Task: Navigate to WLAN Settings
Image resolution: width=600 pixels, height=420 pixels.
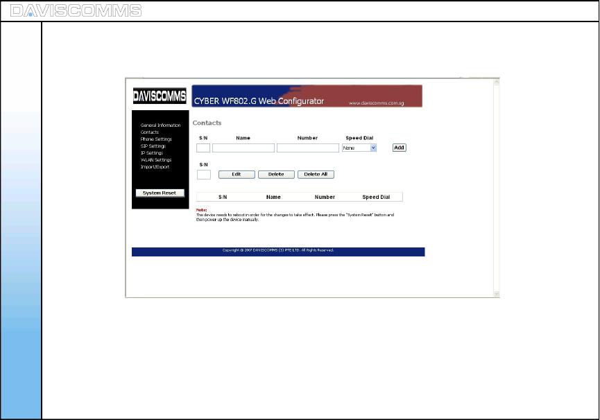Action: [x=156, y=159]
